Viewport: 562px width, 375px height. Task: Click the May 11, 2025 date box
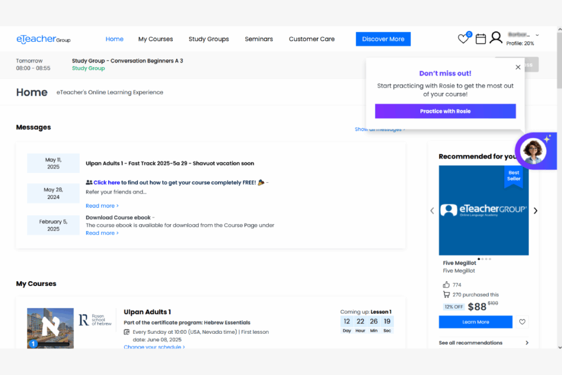(x=53, y=163)
